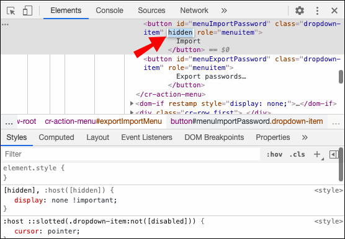Viewport: 345px width, 239px height.
Task: Open the Network tab
Action: tap(194, 11)
